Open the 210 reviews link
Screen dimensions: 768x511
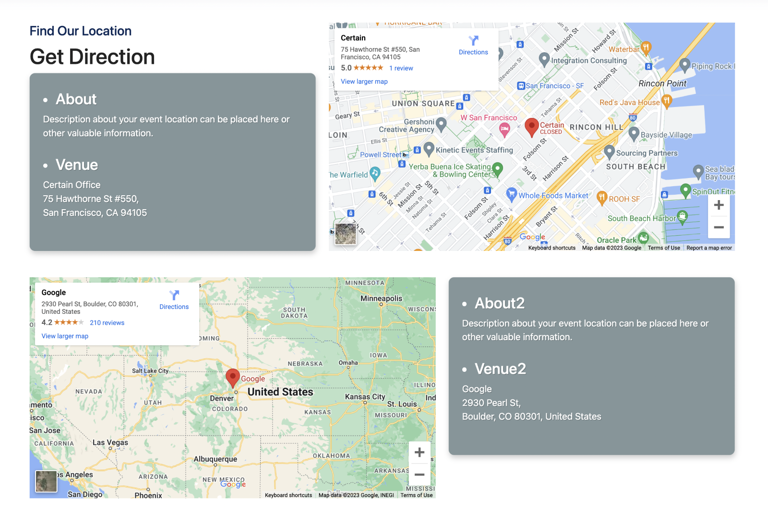click(107, 323)
